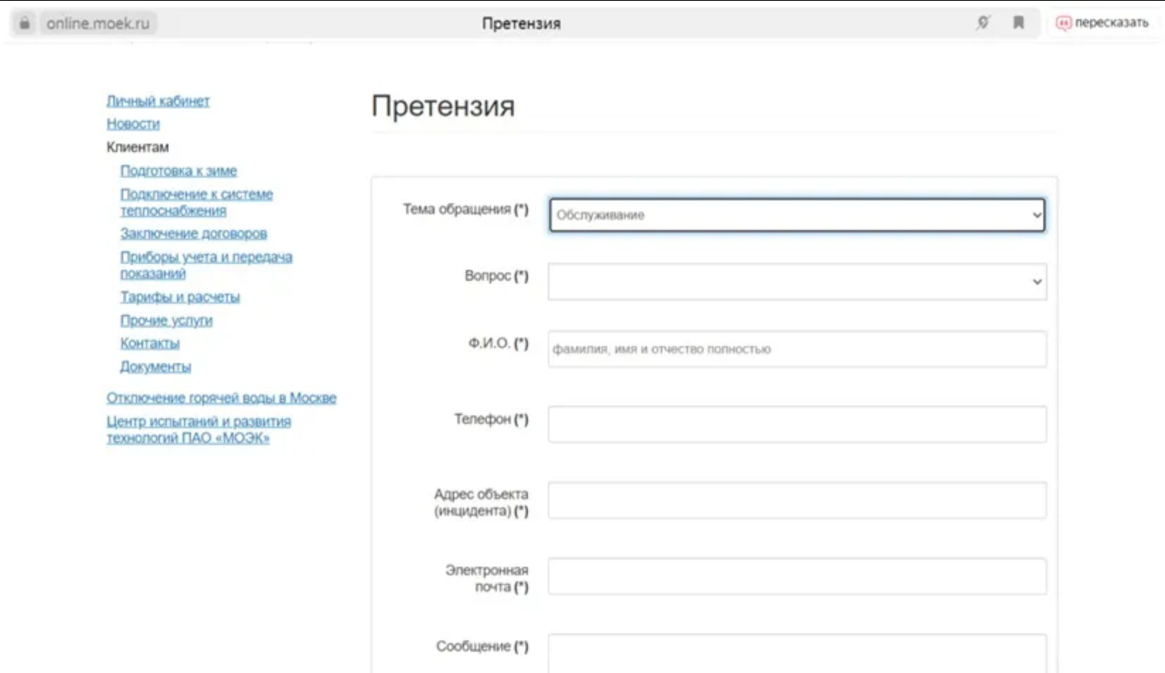
Task: Focus the Телефон input field
Action: [797, 424]
